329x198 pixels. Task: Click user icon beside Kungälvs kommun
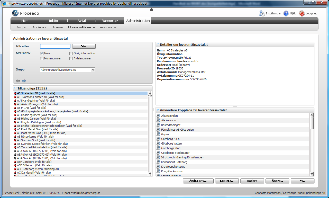click(158, 171)
